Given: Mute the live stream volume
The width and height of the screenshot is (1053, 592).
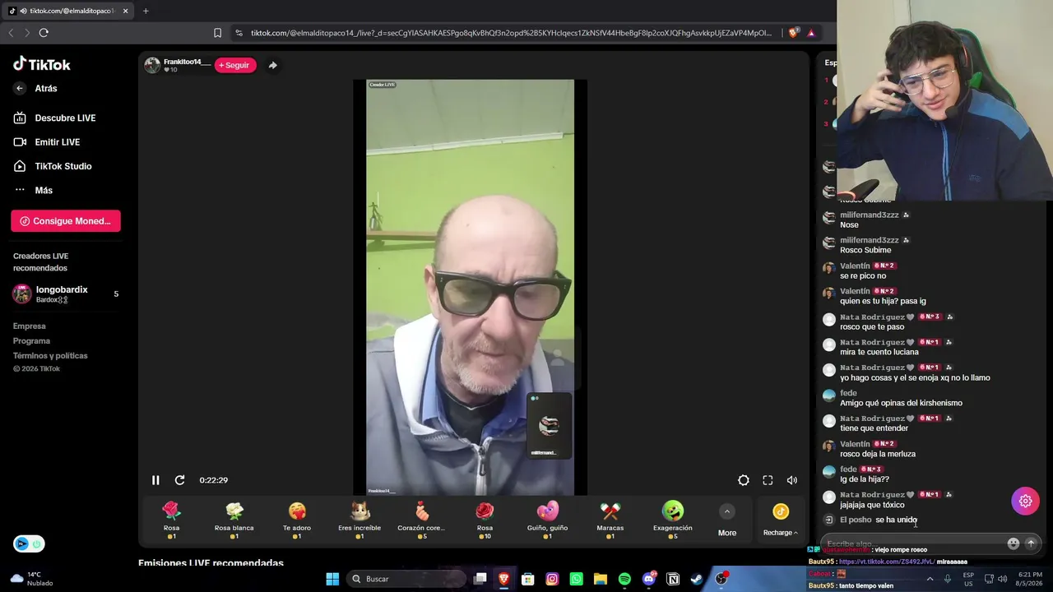Looking at the screenshot, I should tap(791, 480).
